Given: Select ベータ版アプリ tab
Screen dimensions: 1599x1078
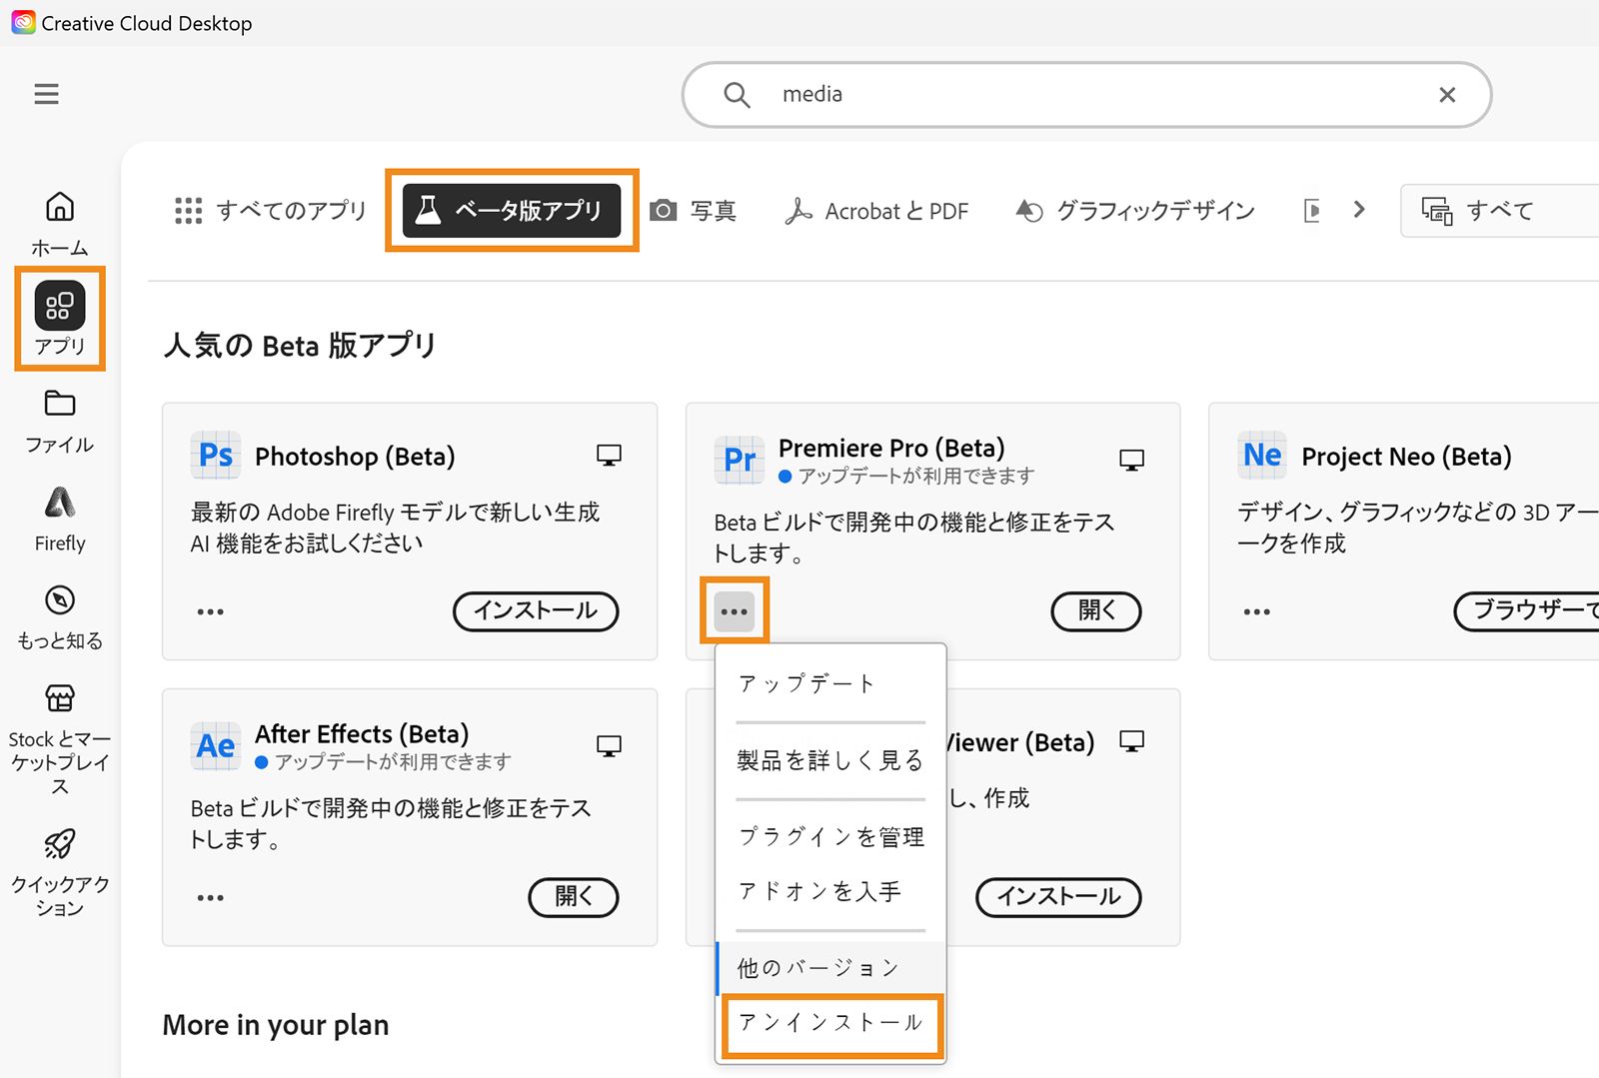Looking at the screenshot, I should tap(512, 210).
